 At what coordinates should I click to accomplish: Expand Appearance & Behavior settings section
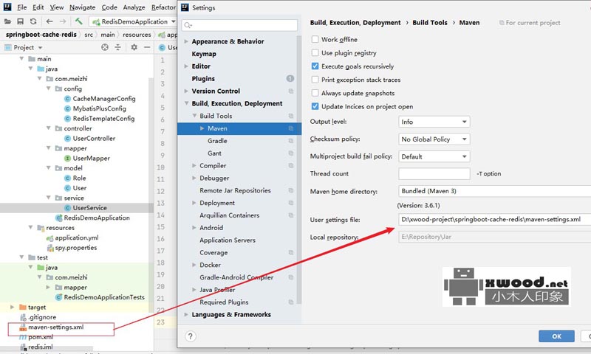(186, 41)
